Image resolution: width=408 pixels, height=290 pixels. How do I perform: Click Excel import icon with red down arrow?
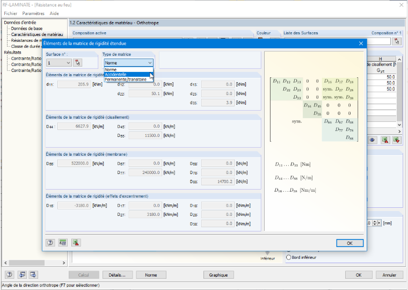396,140
